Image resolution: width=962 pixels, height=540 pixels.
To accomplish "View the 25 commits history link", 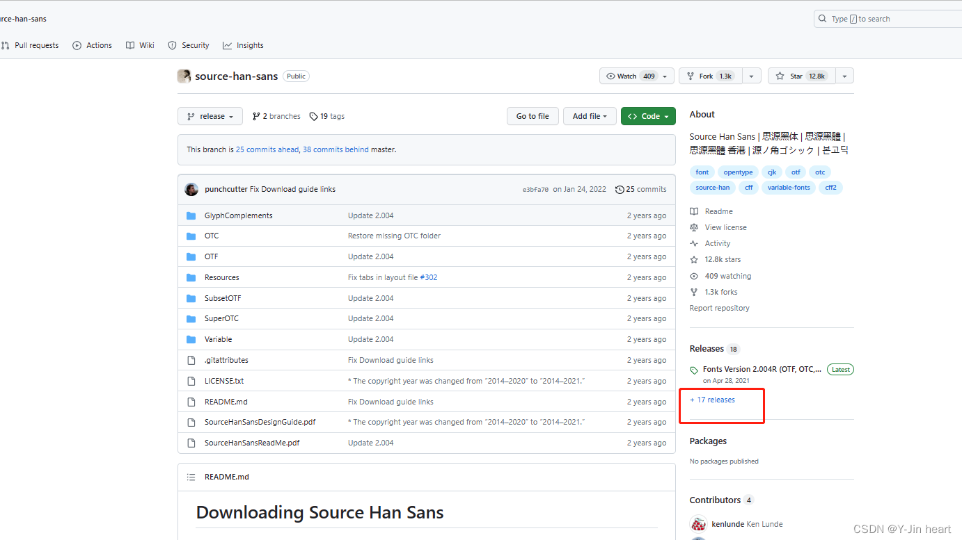I will pyautogui.click(x=641, y=189).
